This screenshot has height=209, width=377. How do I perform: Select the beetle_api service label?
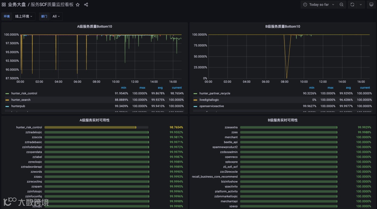231,142
